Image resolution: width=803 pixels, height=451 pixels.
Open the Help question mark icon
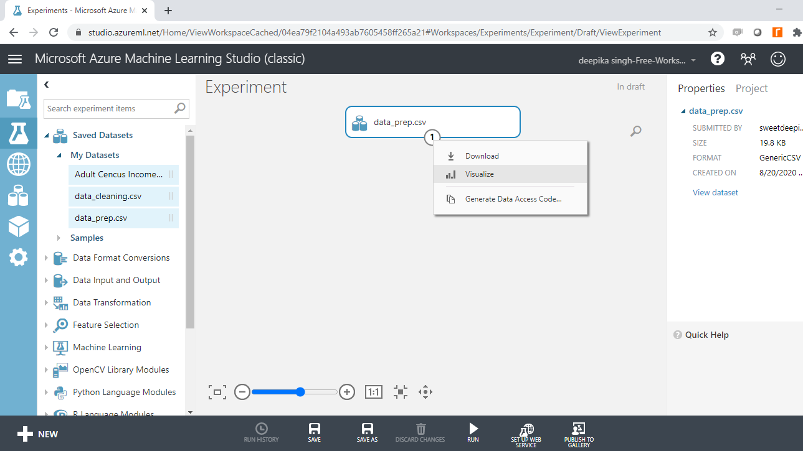718,59
